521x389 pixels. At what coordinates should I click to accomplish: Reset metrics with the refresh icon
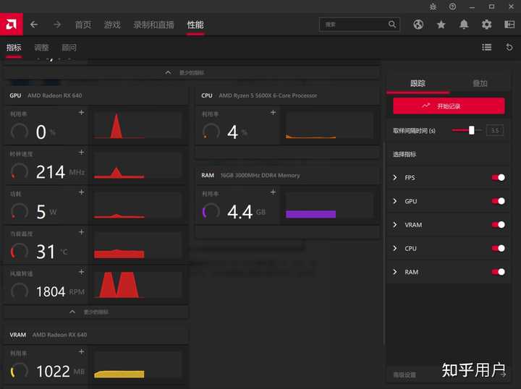509,48
